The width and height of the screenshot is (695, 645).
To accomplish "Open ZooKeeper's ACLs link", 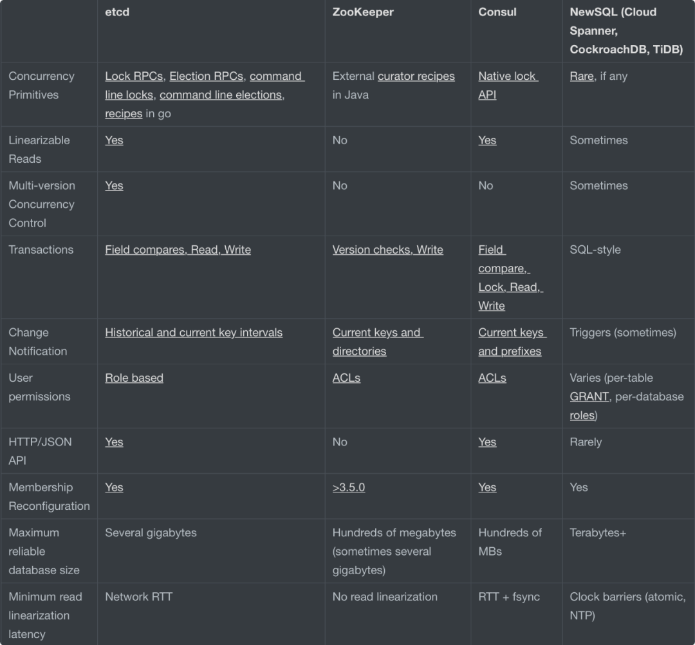I will tap(346, 378).
